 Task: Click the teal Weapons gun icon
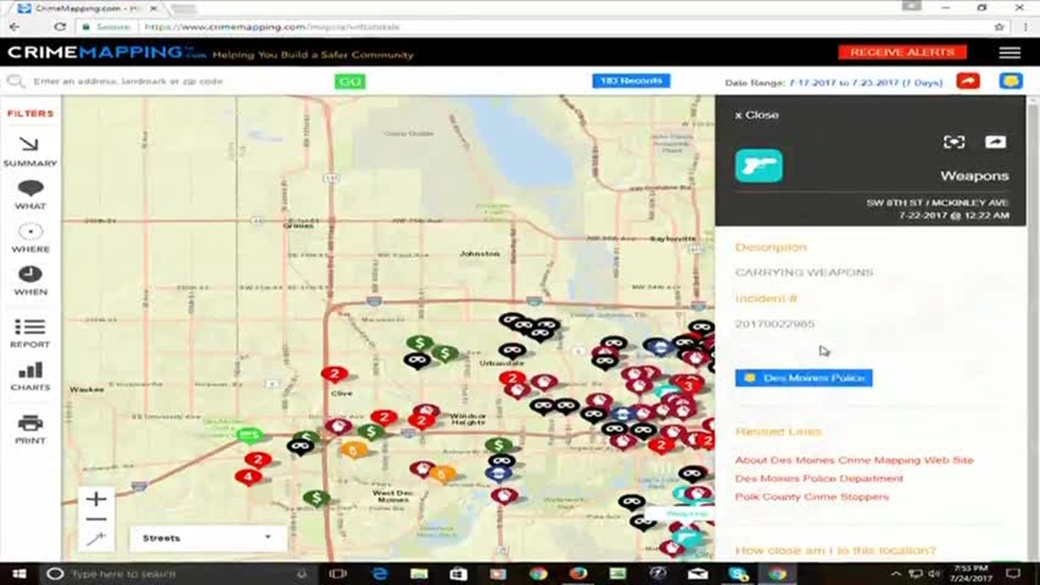pyautogui.click(x=758, y=166)
